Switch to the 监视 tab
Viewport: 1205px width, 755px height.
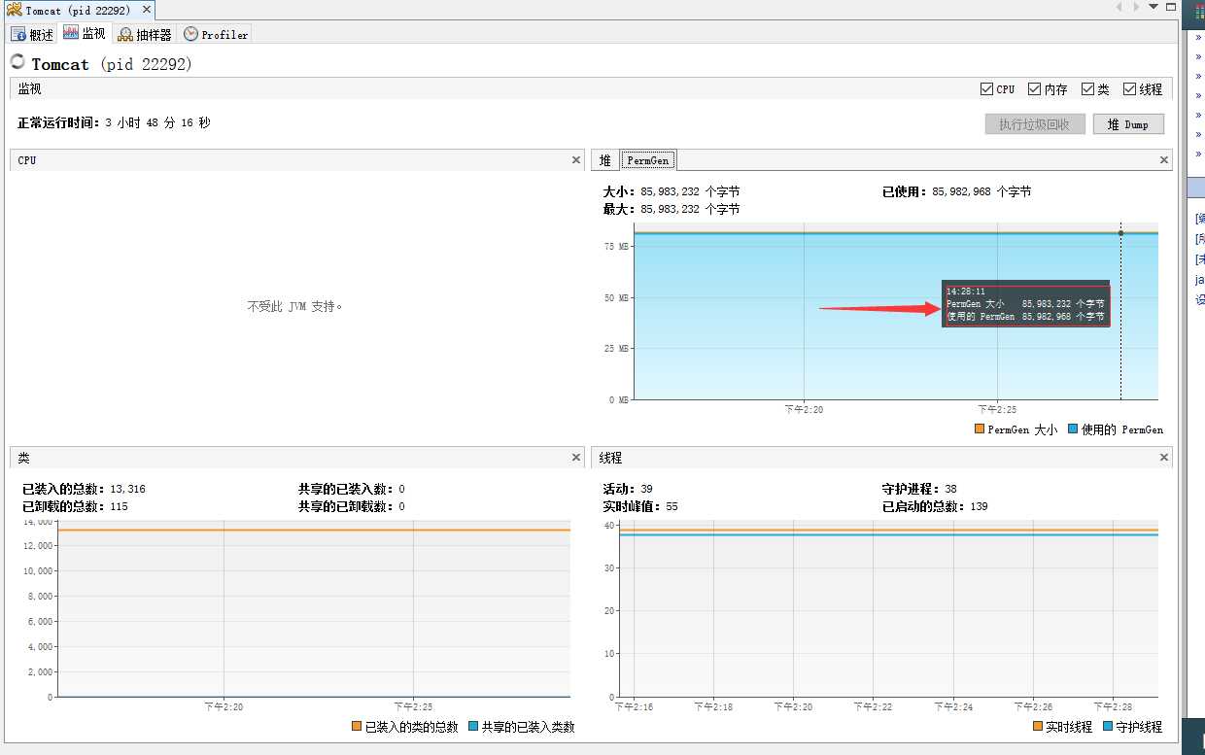coord(84,33)
